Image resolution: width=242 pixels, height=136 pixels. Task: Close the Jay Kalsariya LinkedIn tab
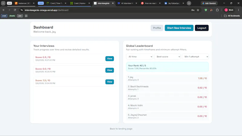[x=183, y=3]
